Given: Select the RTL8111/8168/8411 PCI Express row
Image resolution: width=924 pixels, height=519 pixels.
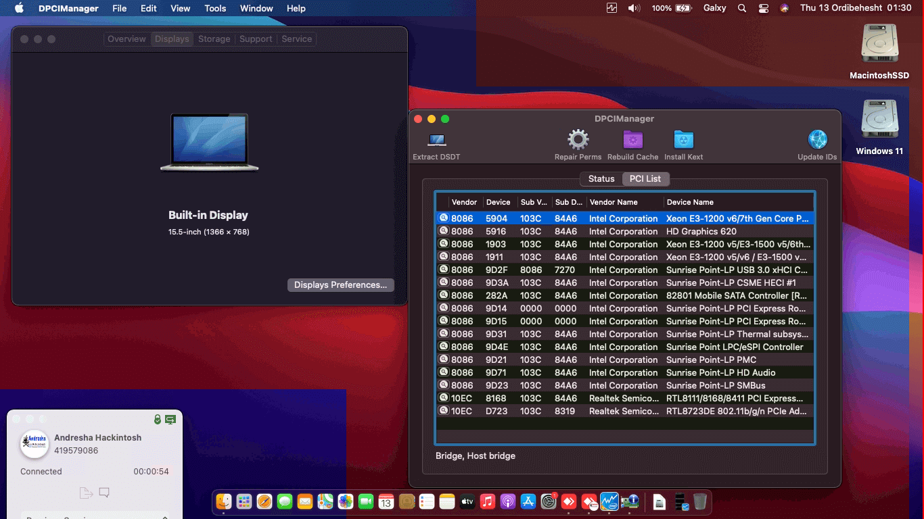Looking at the screenshot, I should pyautogui.click(x=625, y=398).
